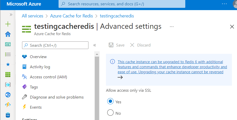Open the Function App lightning icon

coord(8,105)
